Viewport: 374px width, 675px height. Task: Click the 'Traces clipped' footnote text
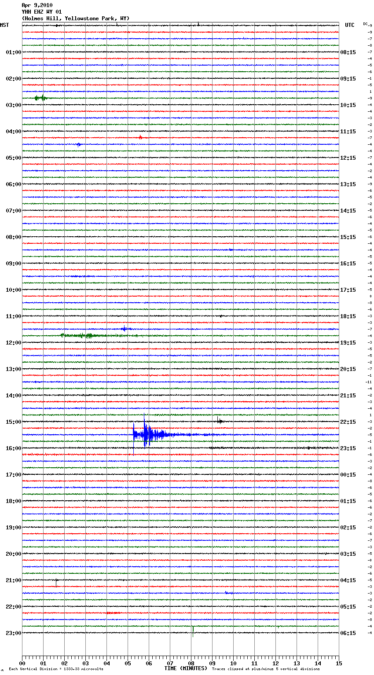click(x=266, y=669)
